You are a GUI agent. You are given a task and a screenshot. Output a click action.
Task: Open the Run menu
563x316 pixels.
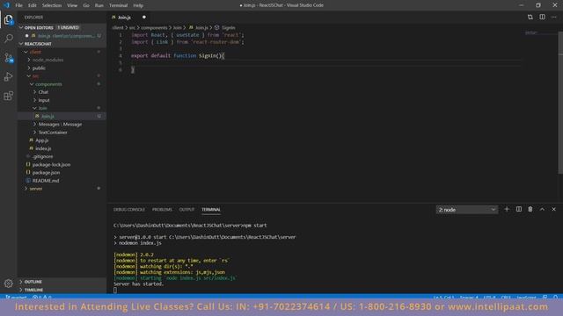[99, 5]
